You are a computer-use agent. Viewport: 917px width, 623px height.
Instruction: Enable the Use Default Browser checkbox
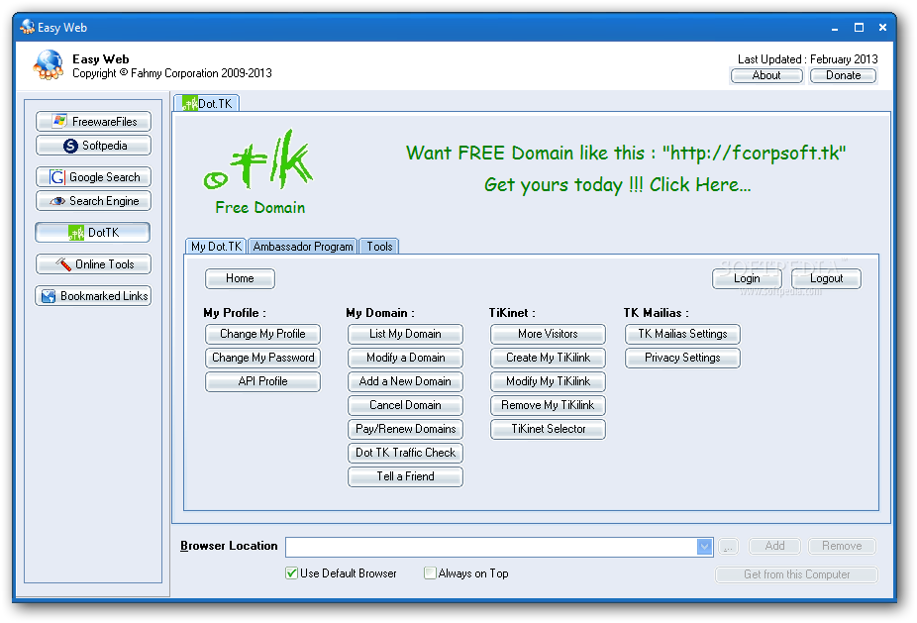pyautogui.click(x=291, y=573)
